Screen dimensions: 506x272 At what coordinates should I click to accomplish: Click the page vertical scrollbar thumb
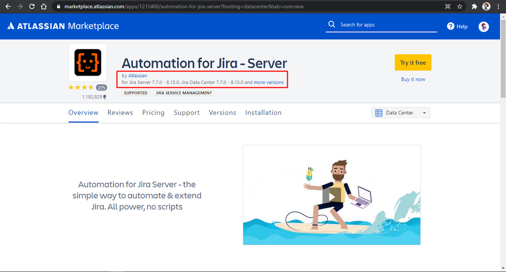tap(503, 57)
